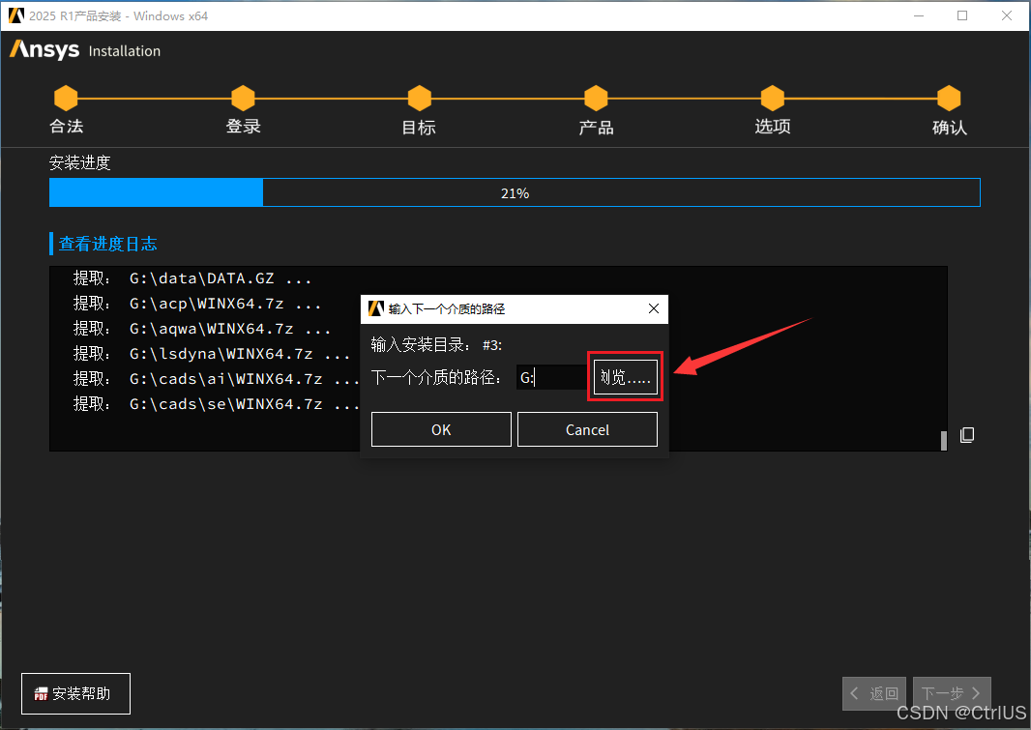The image size is (1031, 730).
Task: Select log line G:\cads\ai\WINX64.7z
Action: coord(217,379)
